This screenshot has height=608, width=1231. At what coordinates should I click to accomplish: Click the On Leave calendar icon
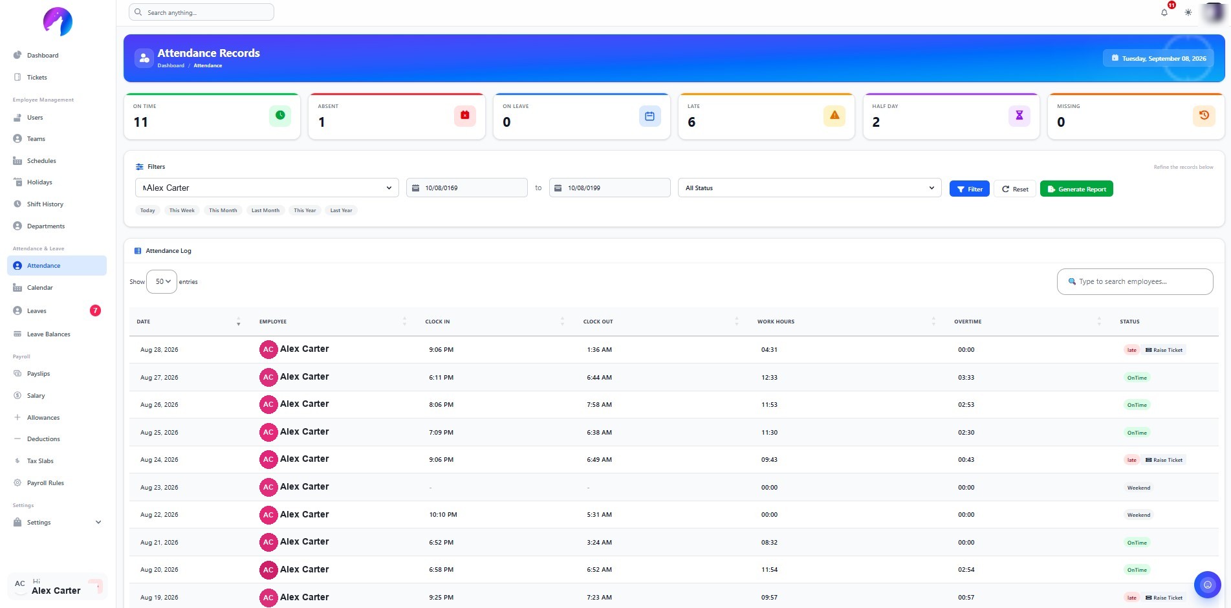(x=649, y=116)
